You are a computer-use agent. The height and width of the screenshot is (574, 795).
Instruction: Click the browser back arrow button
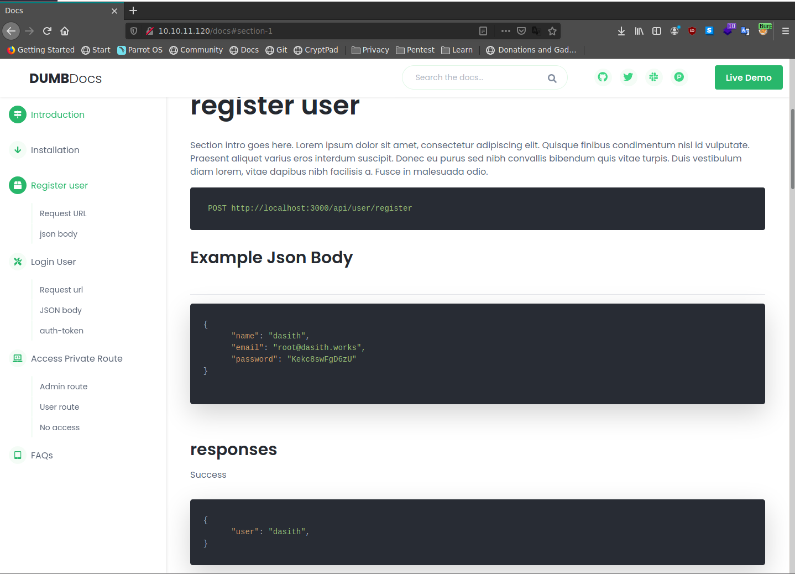point(11,31)
